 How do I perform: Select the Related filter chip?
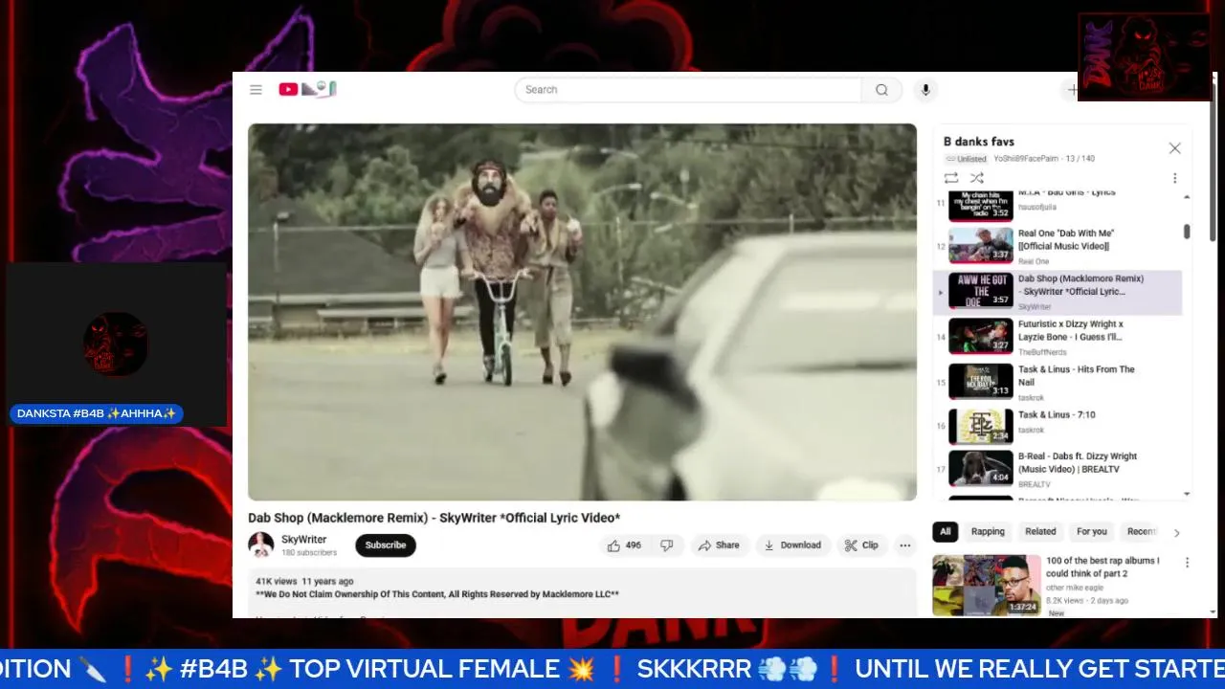coord(1040,532)
